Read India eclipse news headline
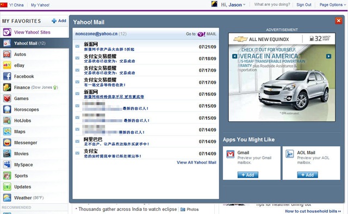This screenshot has height=214, width=348. [x=128, y=209]
